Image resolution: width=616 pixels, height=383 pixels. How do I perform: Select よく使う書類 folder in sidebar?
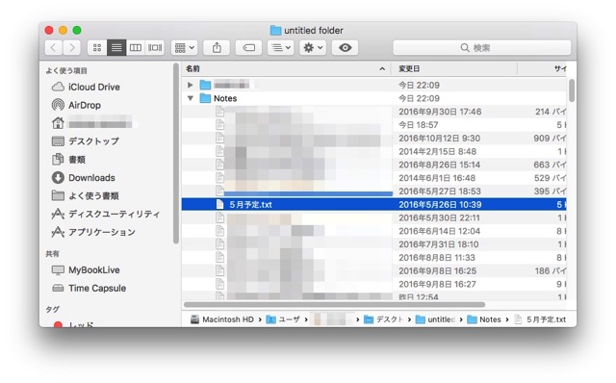click(86, 195)
